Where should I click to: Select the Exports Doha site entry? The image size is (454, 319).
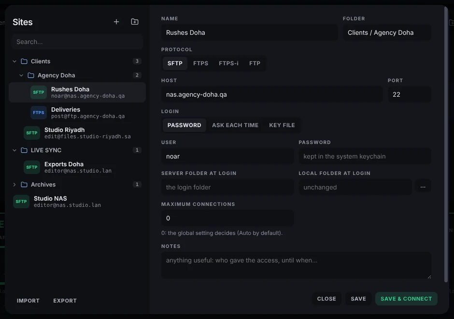click(77, 167)
